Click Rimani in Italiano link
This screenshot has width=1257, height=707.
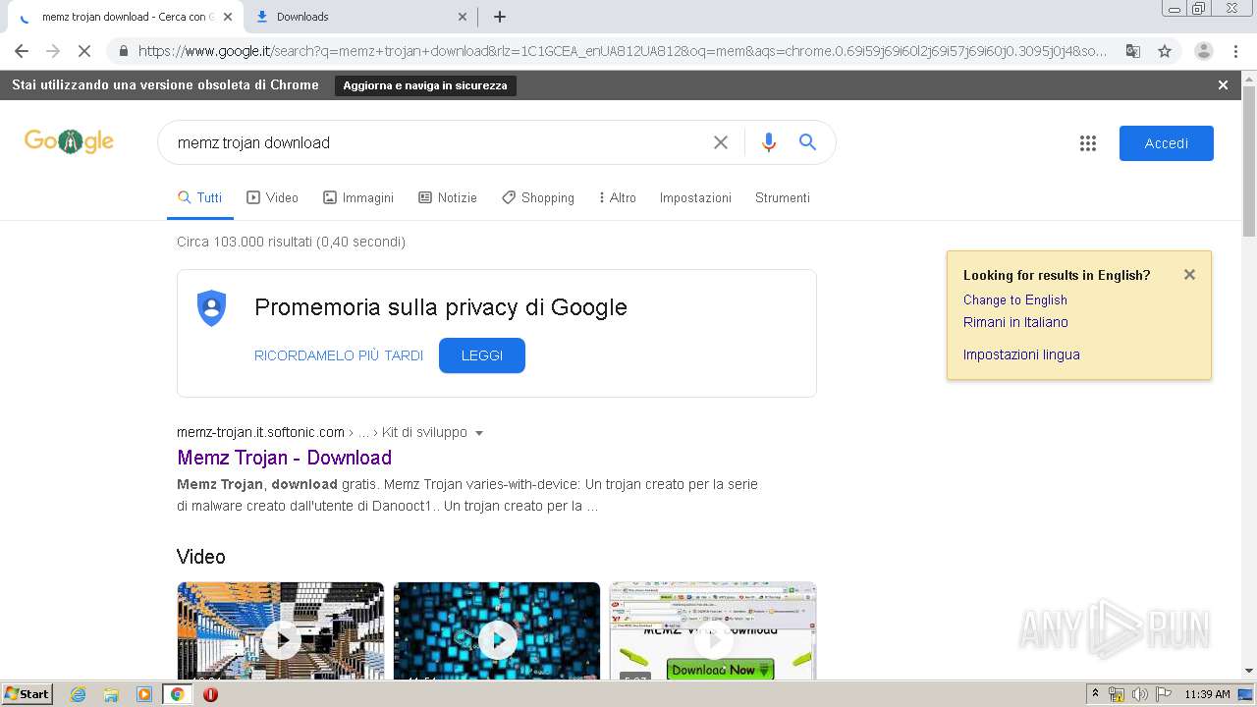pyautogui.click(x=1015, y=322)
